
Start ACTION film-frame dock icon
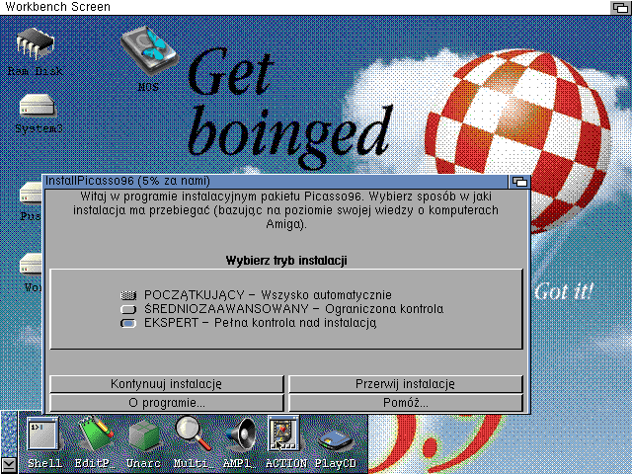point(284,434)
